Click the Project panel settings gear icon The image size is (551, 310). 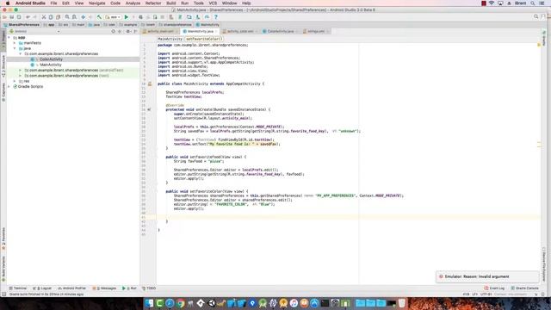[128, 31]
